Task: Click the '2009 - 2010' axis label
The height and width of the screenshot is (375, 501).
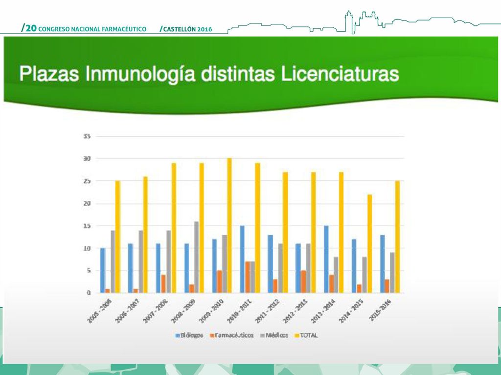Action: [x=211, y=311]
